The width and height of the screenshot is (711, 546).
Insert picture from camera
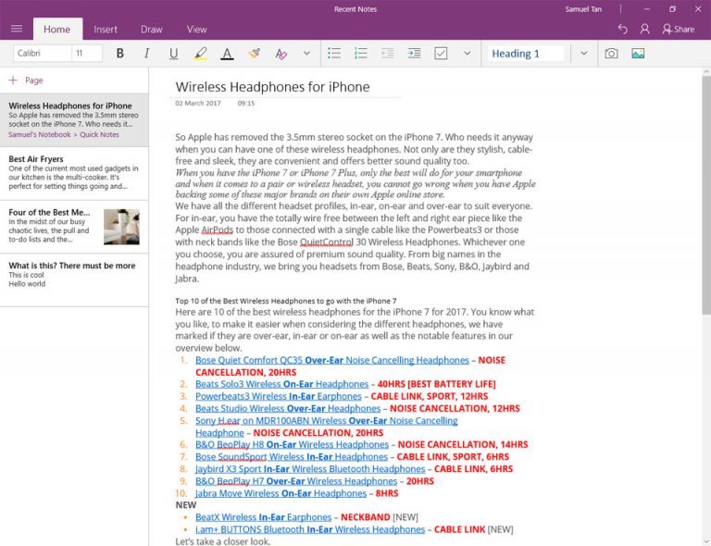611,54
